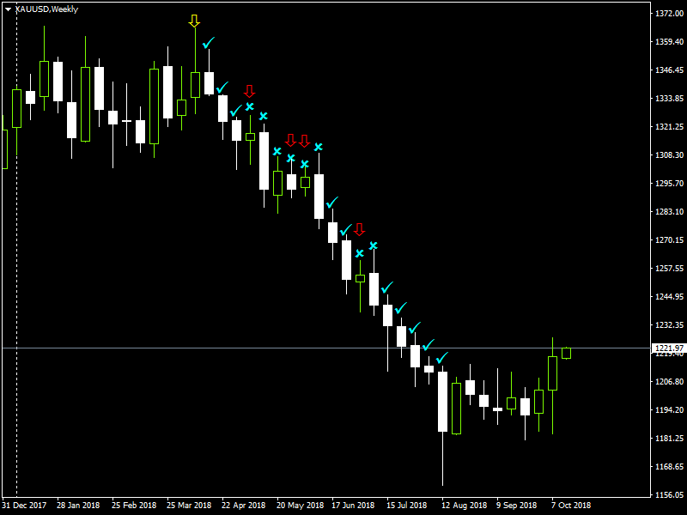Click the 1232.35 price scale label
687x515 pixels.
coord(669,325)
